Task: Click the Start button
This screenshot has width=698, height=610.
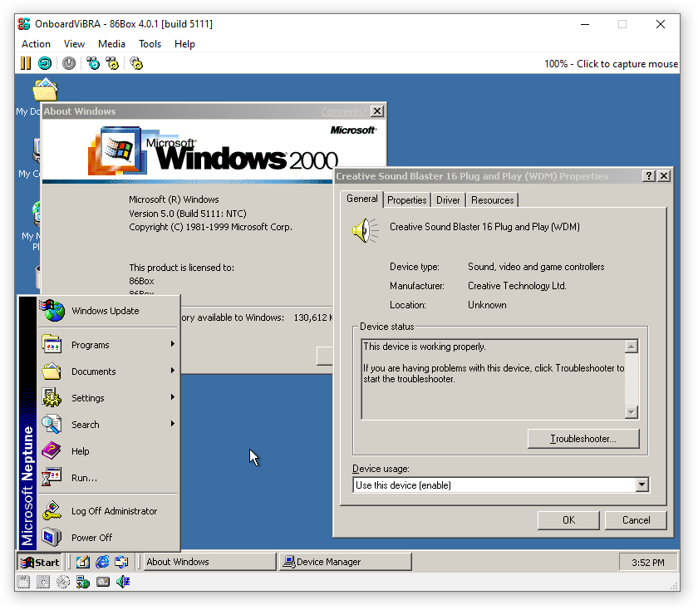Action: [40, 562]
